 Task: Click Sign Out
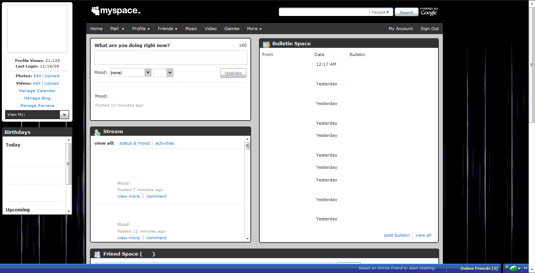coord(429,29)
